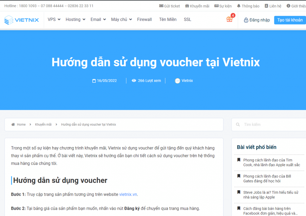
Task: Click bookmark icon of Facebook selling article
Action: click(239, 209)
